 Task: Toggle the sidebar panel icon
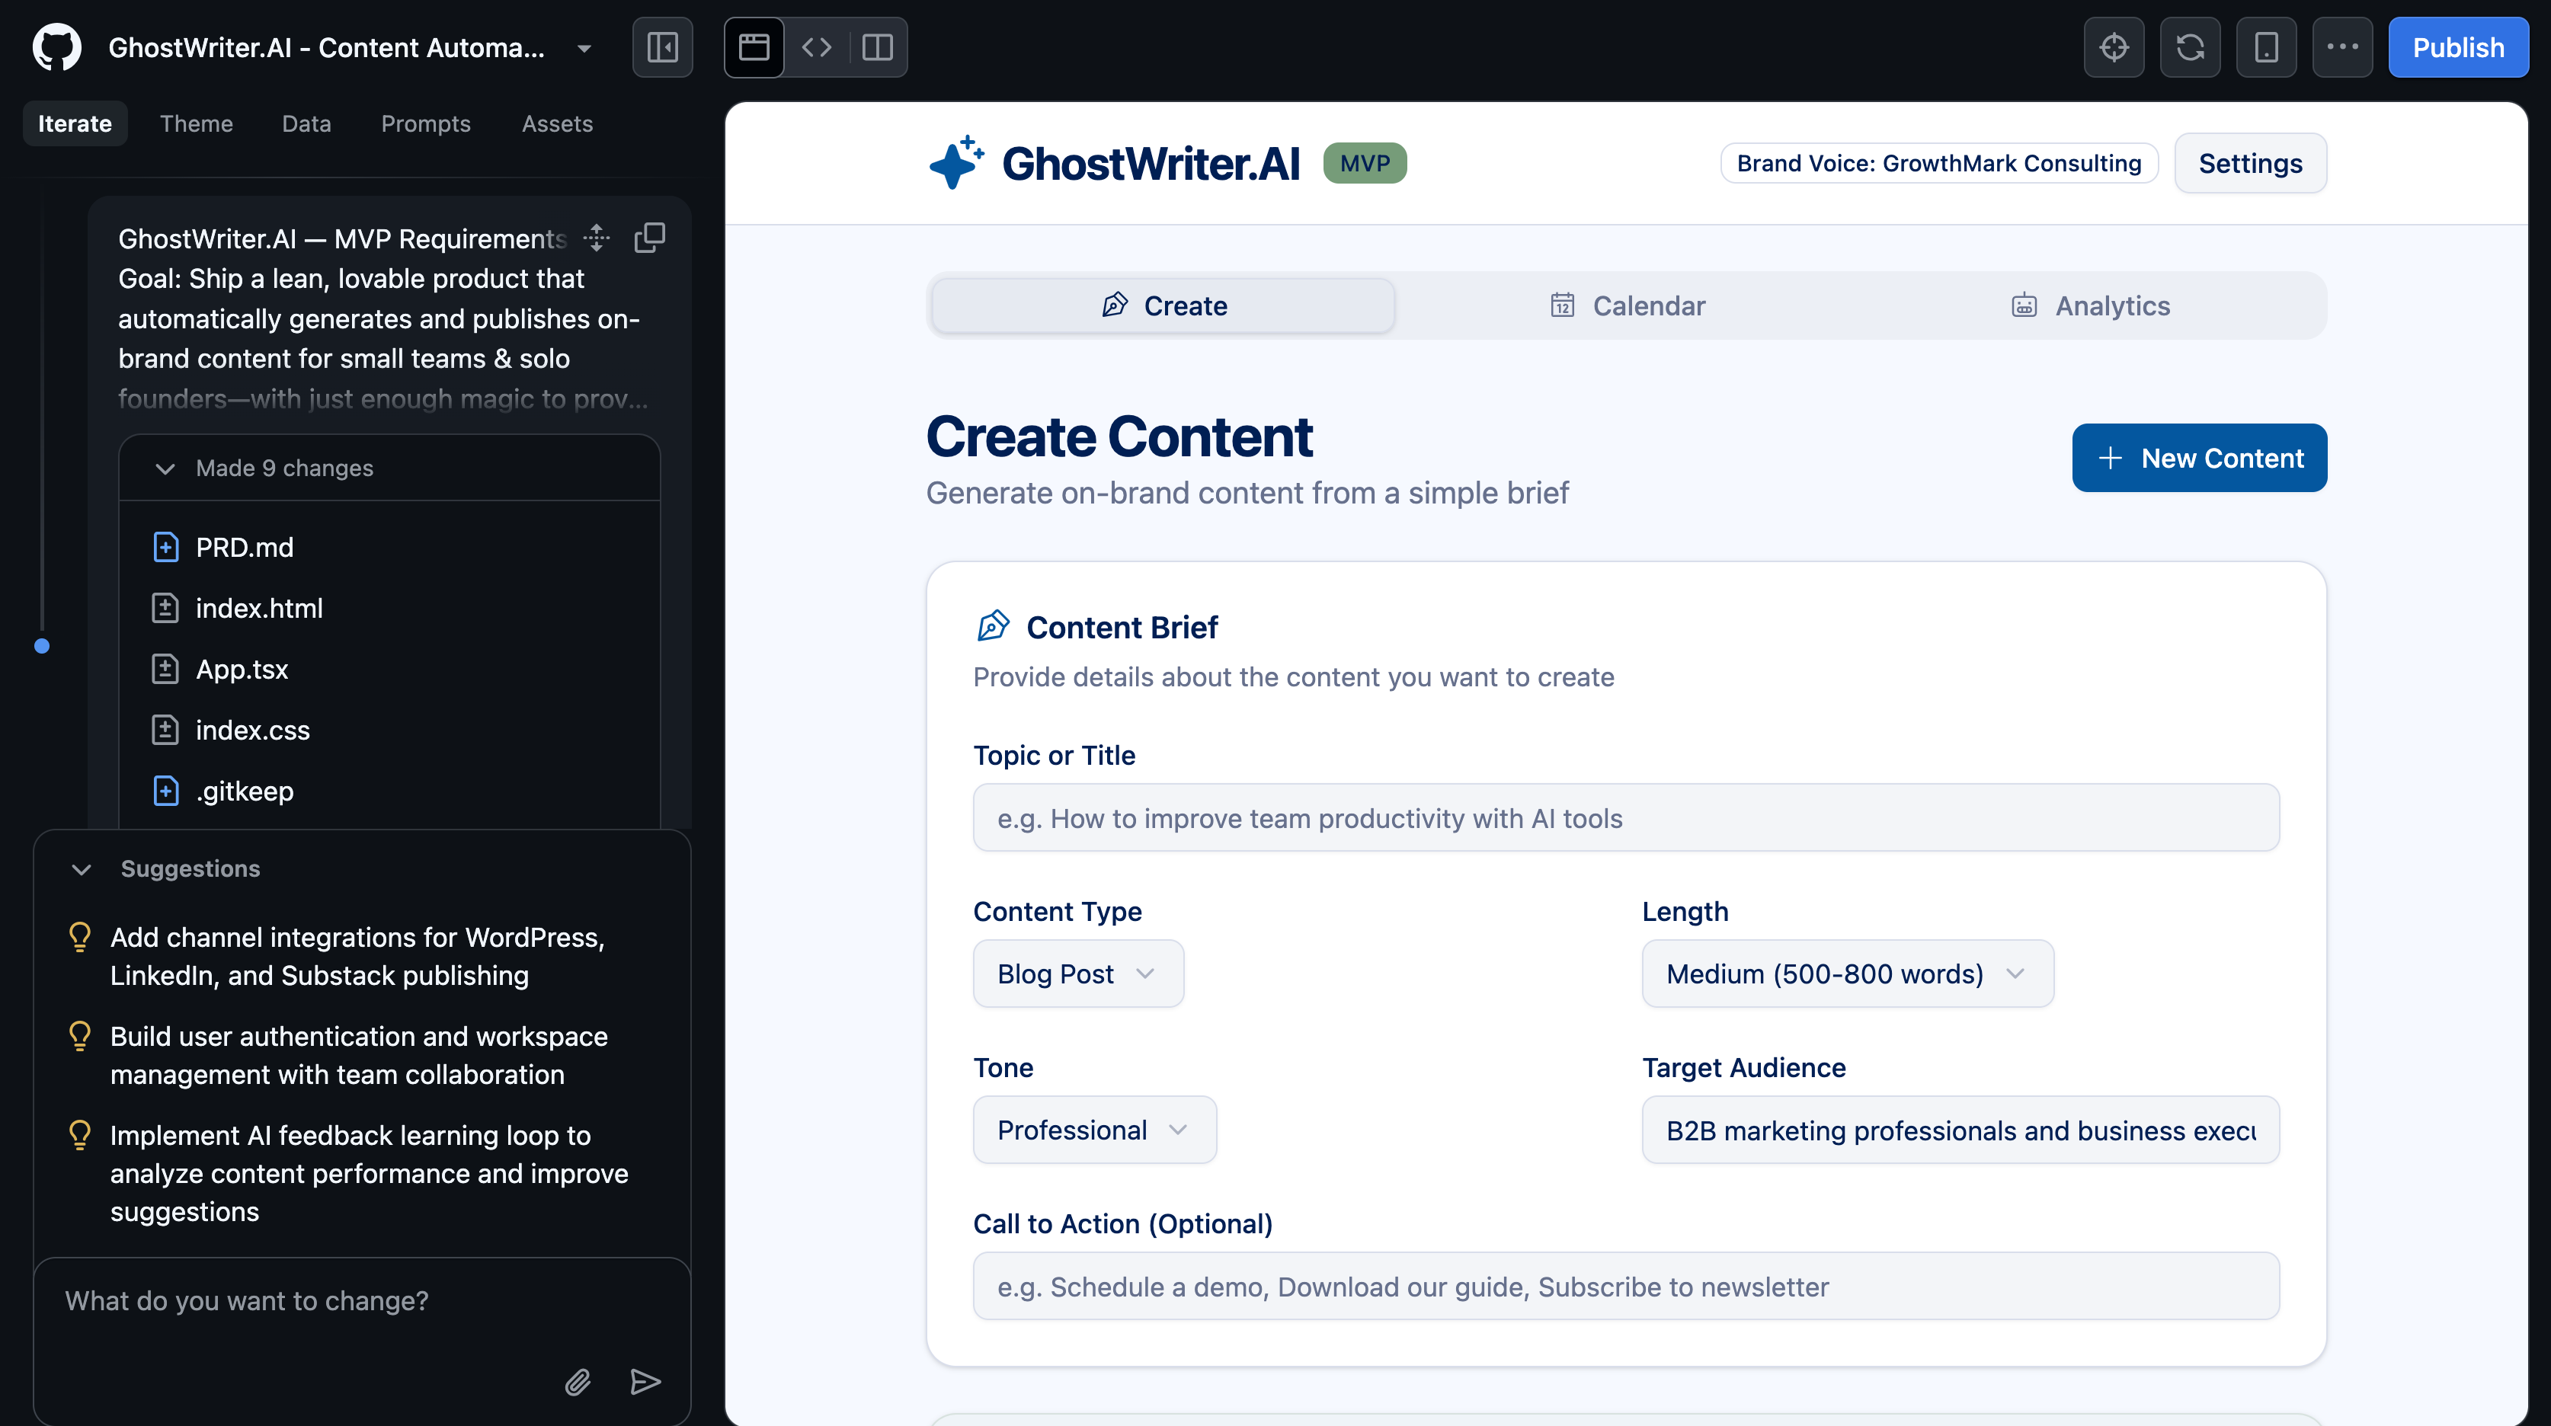tap(662, 46)
